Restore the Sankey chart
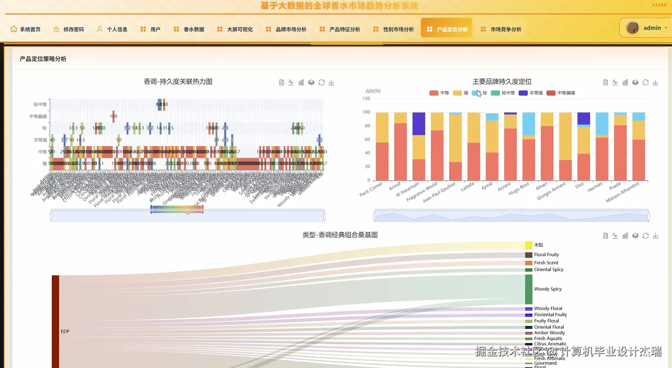Image resolution: width=672 pixels, height=368 pixels. [645, 236]
